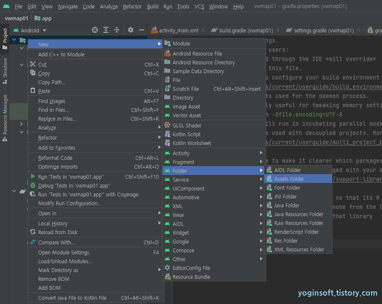Click the locate/select opened file target icon

tap(95, 30)
